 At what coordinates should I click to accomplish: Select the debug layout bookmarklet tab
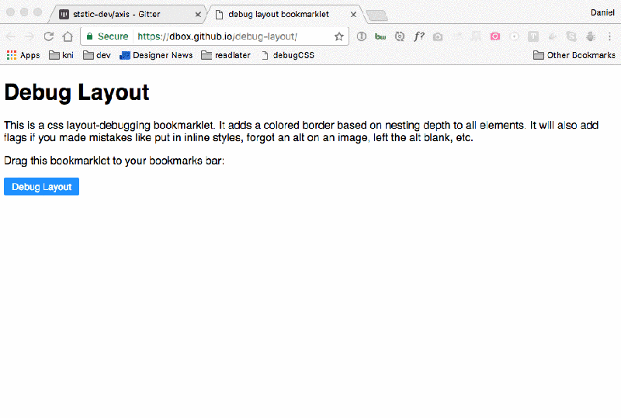click(283, 14)
